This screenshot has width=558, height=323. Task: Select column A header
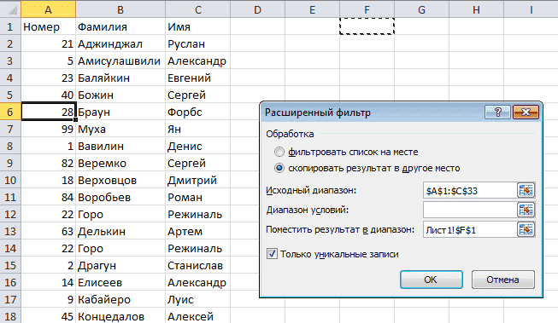coord(49,9)
